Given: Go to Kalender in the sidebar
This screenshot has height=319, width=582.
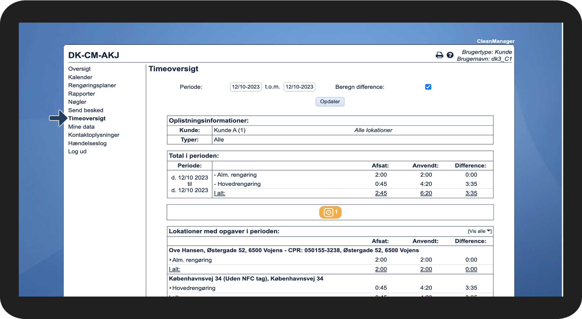Looking at the screenshot, I should [x=80, y=77].
